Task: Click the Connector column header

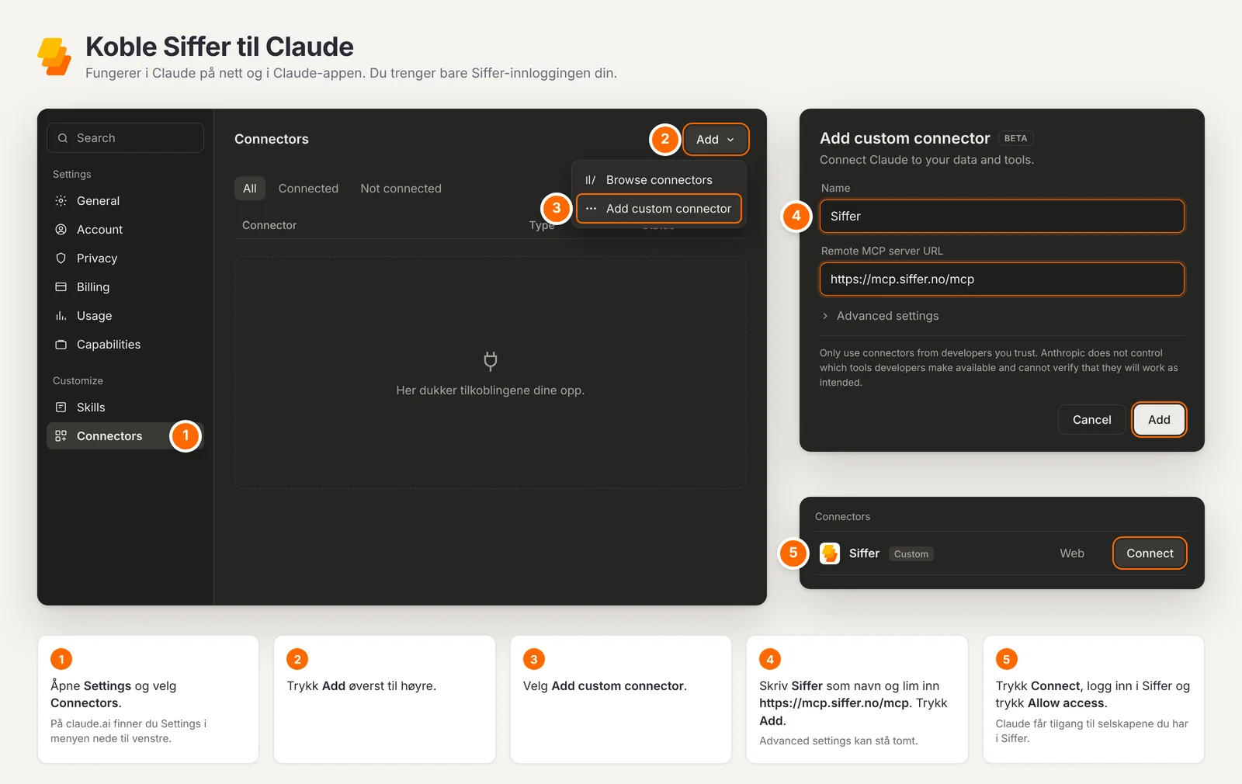Action: [269, 225]
